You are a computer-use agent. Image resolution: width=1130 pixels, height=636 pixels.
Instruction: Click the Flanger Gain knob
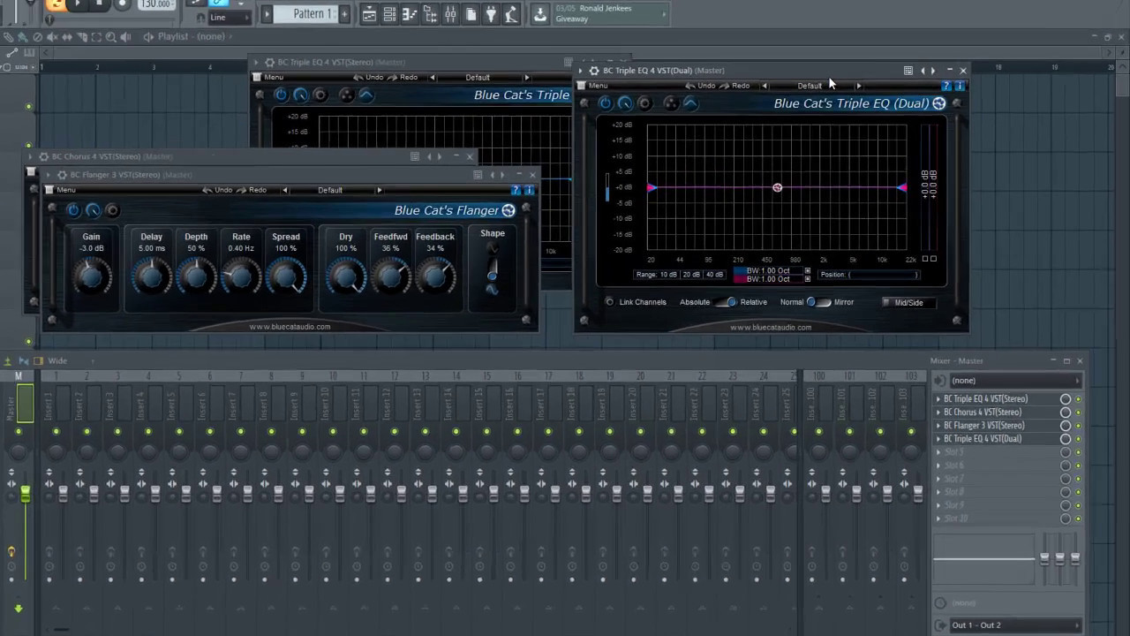pyautogui.click(x=91, y=277)
